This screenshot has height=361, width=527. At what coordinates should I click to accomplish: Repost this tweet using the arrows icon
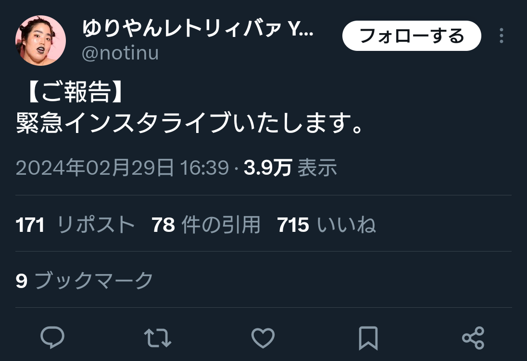pyautogui.click(x=158, y=337)
